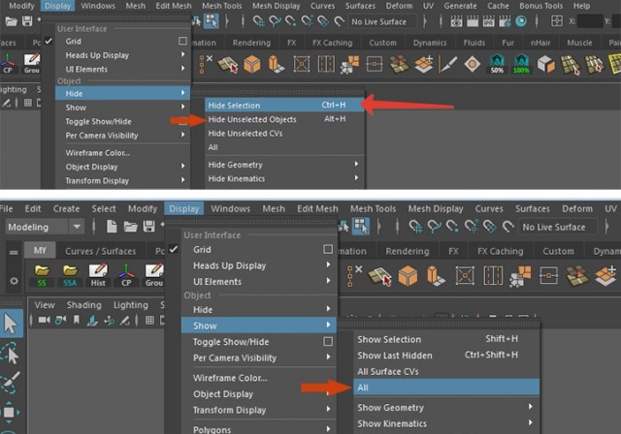
Task: Expand the Show Kinematics submenu
Action: click(x=446, y=423)
